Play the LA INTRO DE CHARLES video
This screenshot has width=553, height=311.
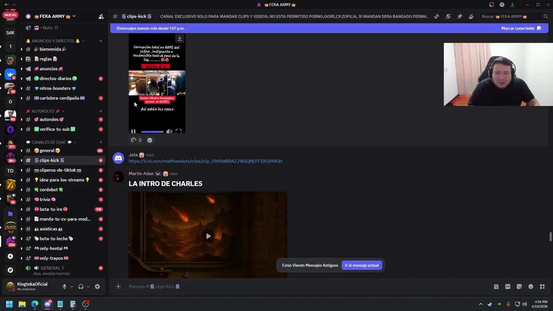tap(208, 236)
